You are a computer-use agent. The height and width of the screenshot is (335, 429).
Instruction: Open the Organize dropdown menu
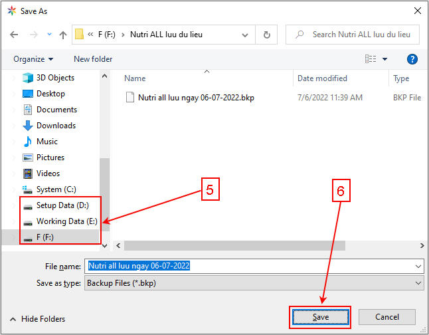[x=33, y=59]
